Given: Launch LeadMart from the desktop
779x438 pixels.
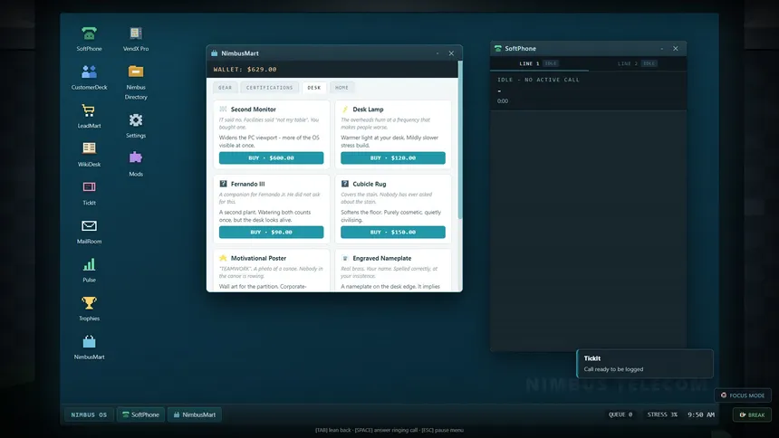Looking at the screenshot, I should [x=89, y=116].
